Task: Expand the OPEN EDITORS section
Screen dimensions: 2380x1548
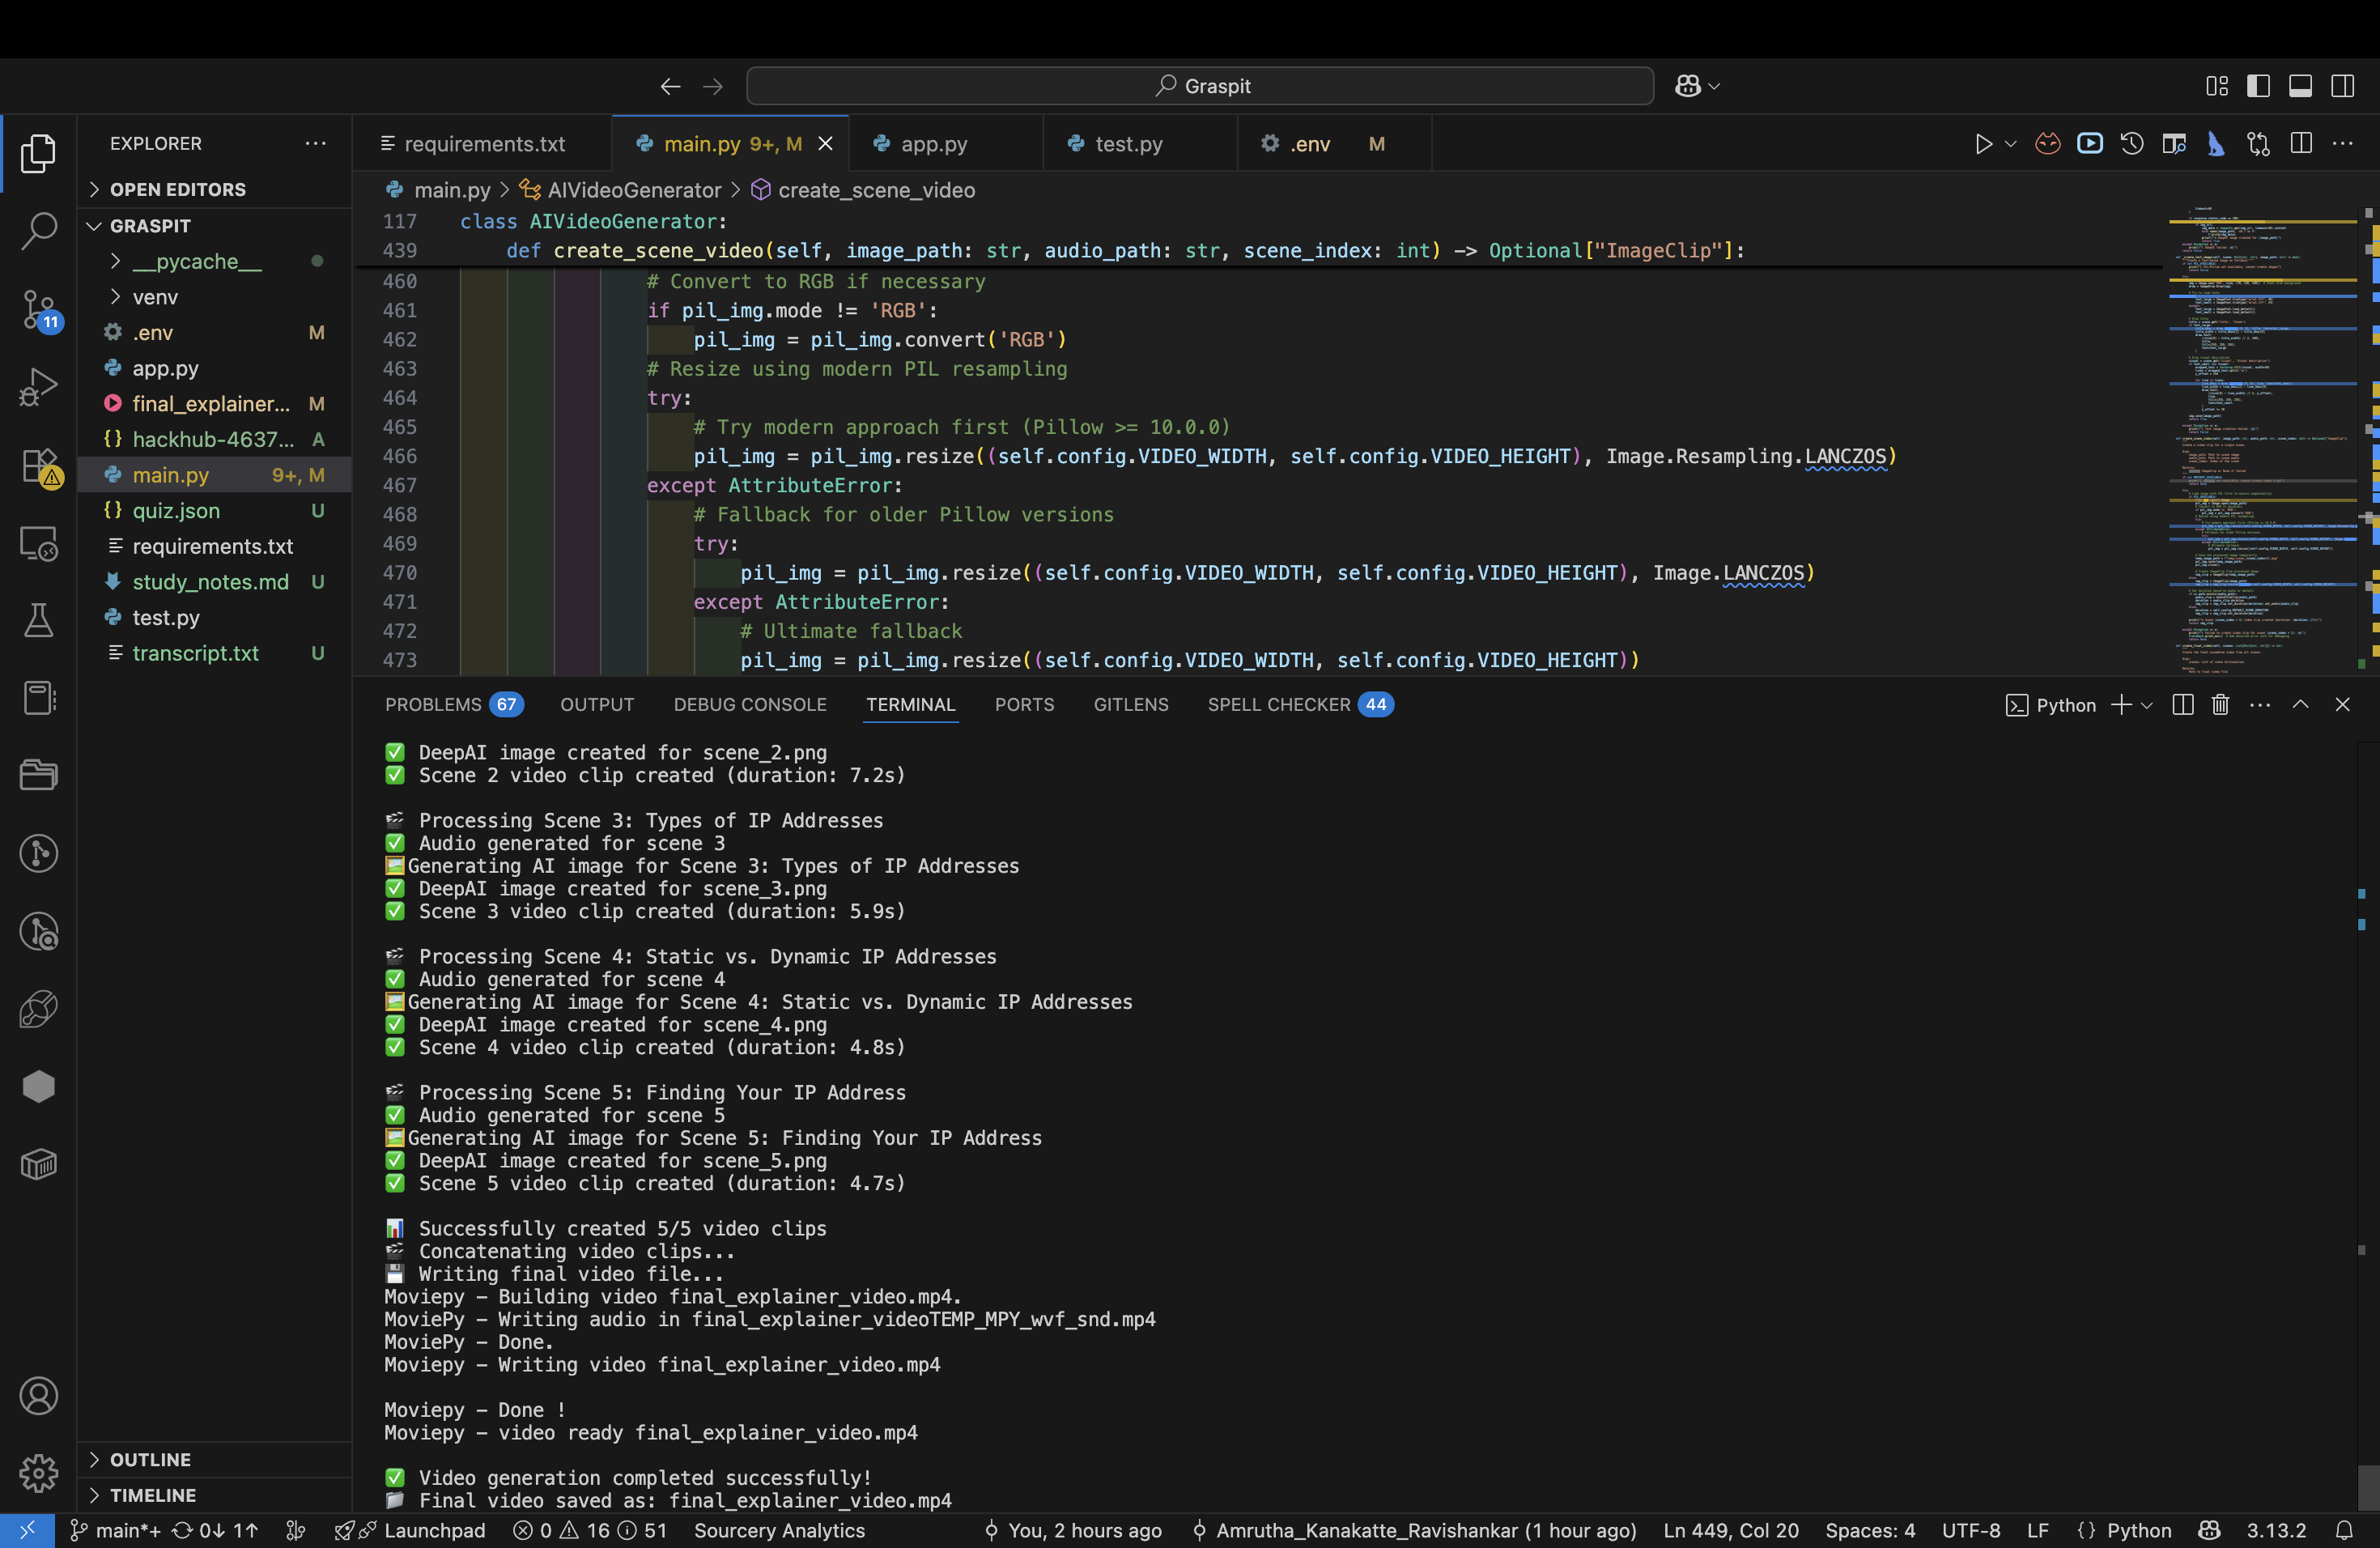Action: tap(178, 189)
